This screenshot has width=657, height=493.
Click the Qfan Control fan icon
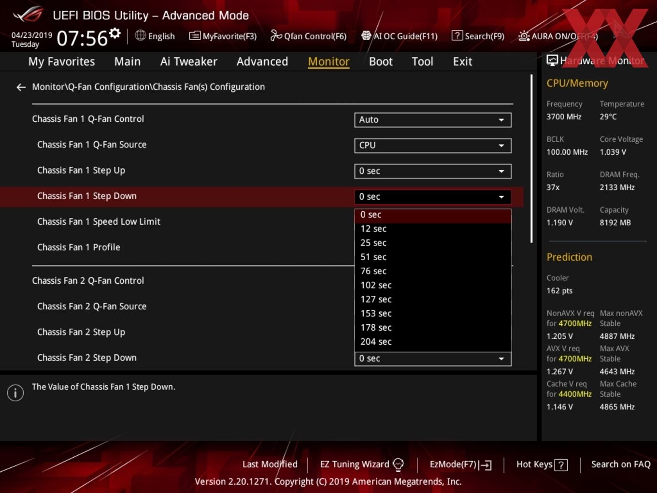[x=276, y=35]
